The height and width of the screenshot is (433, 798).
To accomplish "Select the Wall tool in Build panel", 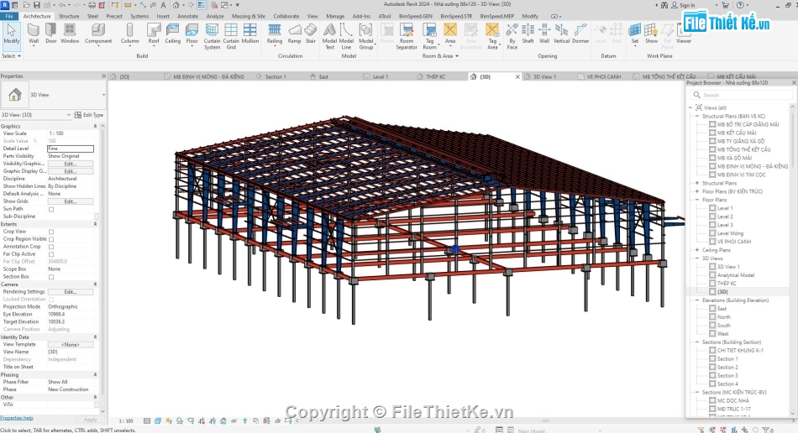I will tap(34, 34).
